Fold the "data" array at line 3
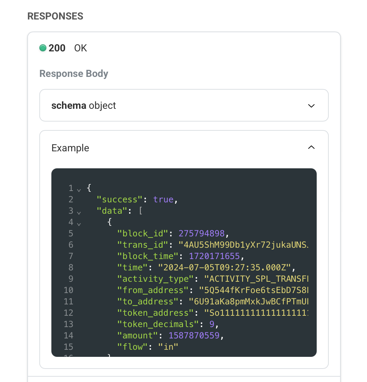The height and width of the screenshot is (382, 367). 79,213
